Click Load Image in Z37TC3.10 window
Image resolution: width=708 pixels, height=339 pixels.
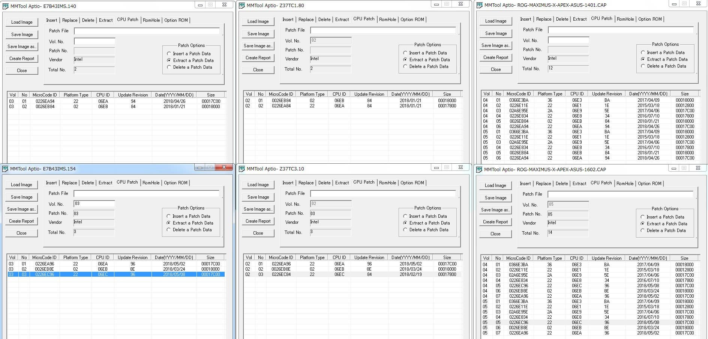tap(258, 185)
